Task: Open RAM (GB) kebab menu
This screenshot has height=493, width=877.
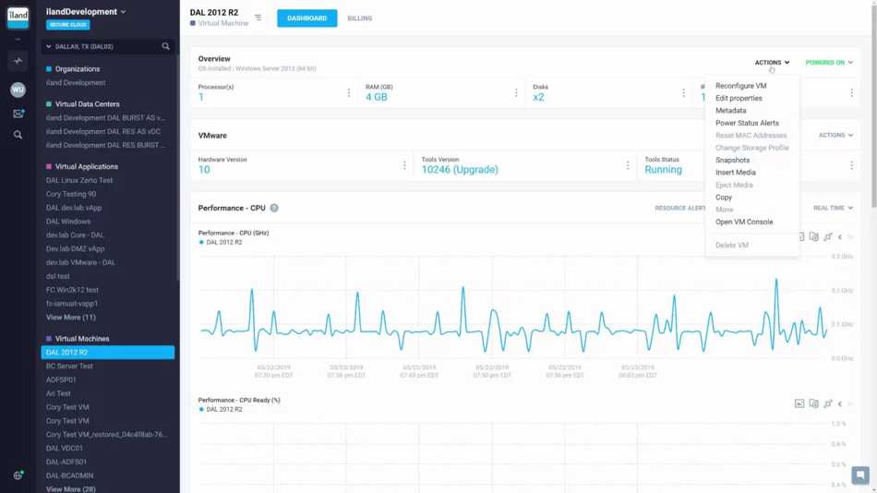Action: [516, 92]
